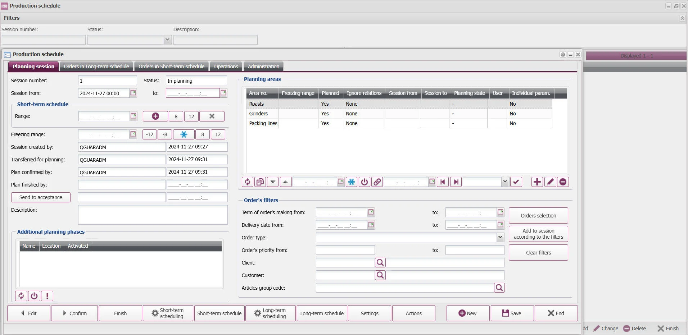The height and width of the screenshot is (335, 688).
Task: Click Add to session according to the filters
Action: tap(538, 234)
